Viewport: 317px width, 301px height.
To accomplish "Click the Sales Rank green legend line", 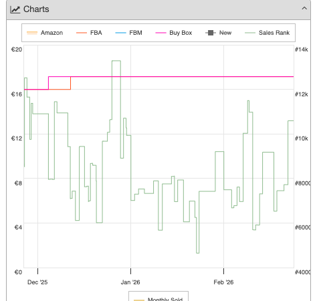I will (250, 33).
